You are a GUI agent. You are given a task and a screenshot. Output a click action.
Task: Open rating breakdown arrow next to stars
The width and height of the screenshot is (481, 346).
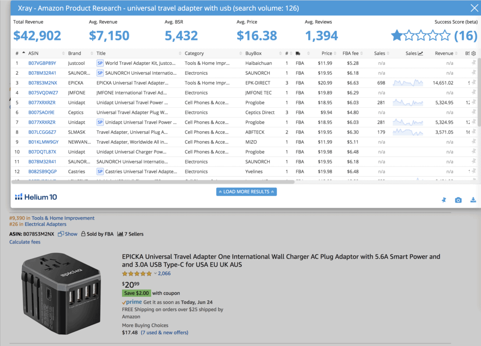tap(155, 274)
